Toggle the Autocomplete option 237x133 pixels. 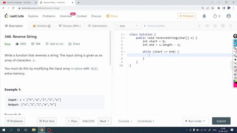click(x=154, y=26)
